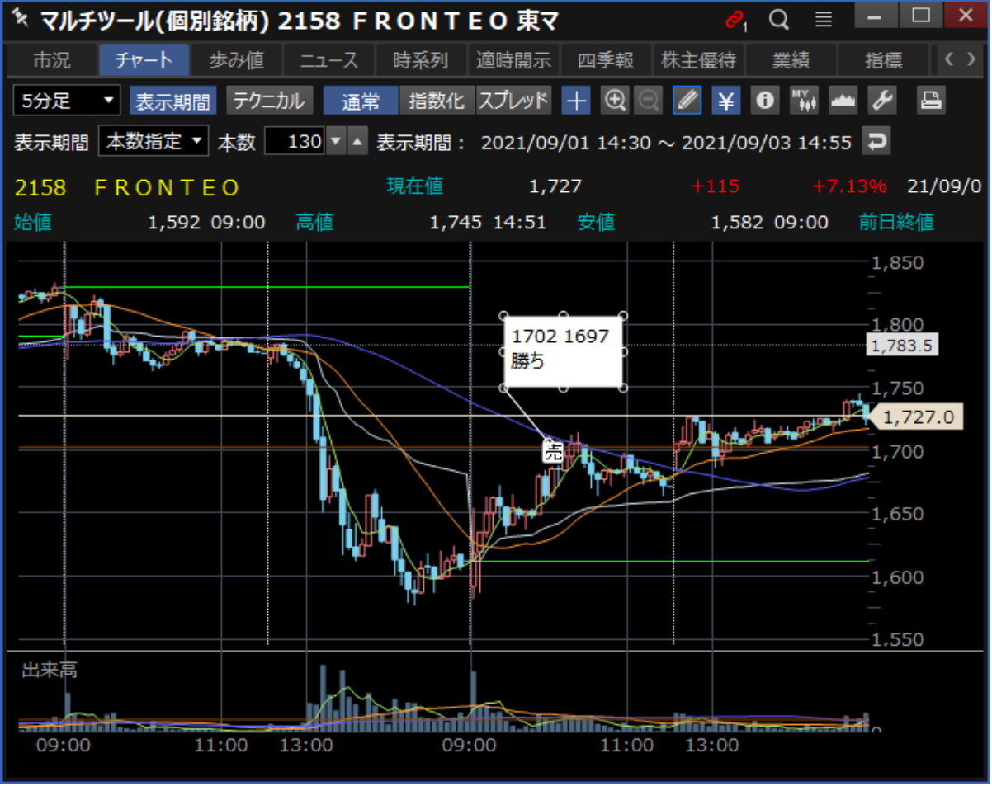Select スプレッド chart mode
Image resolution: width=992 pixels, height=786 pixels.
pos(513,101)
